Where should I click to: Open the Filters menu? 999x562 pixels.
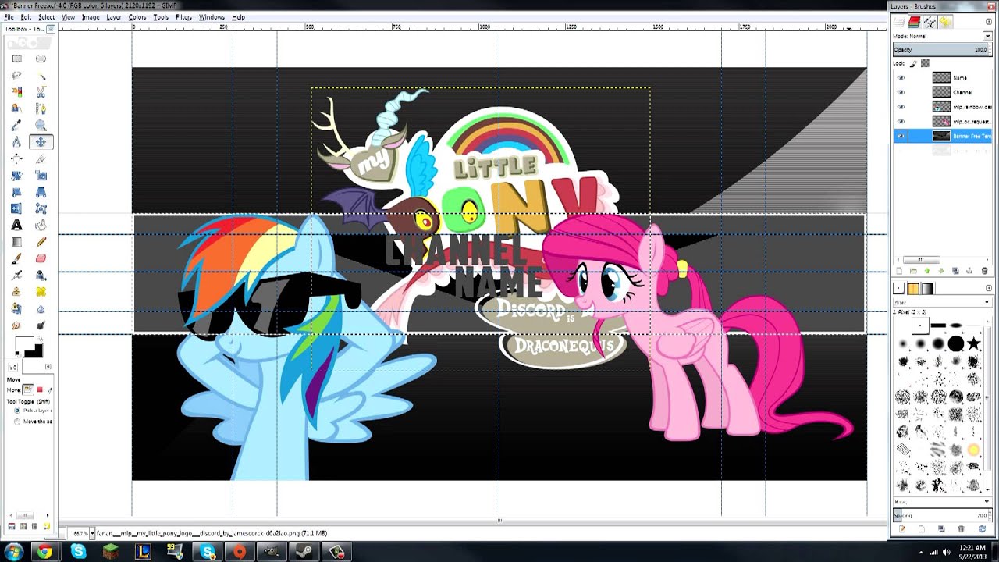point(183,17)
